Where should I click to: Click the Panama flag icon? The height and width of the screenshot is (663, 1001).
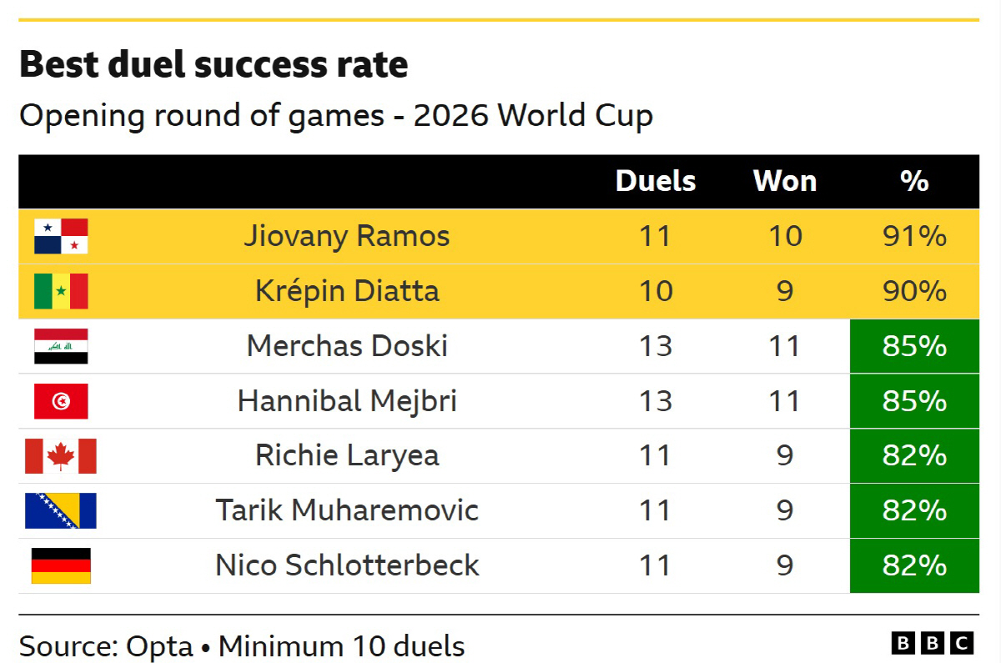(61, 236)
